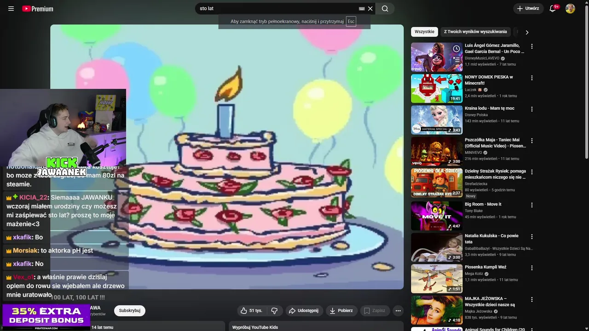Open more actions three-dot menu below video
The width and height of the screenshot is (589, 331).
[x=398, y=311]
